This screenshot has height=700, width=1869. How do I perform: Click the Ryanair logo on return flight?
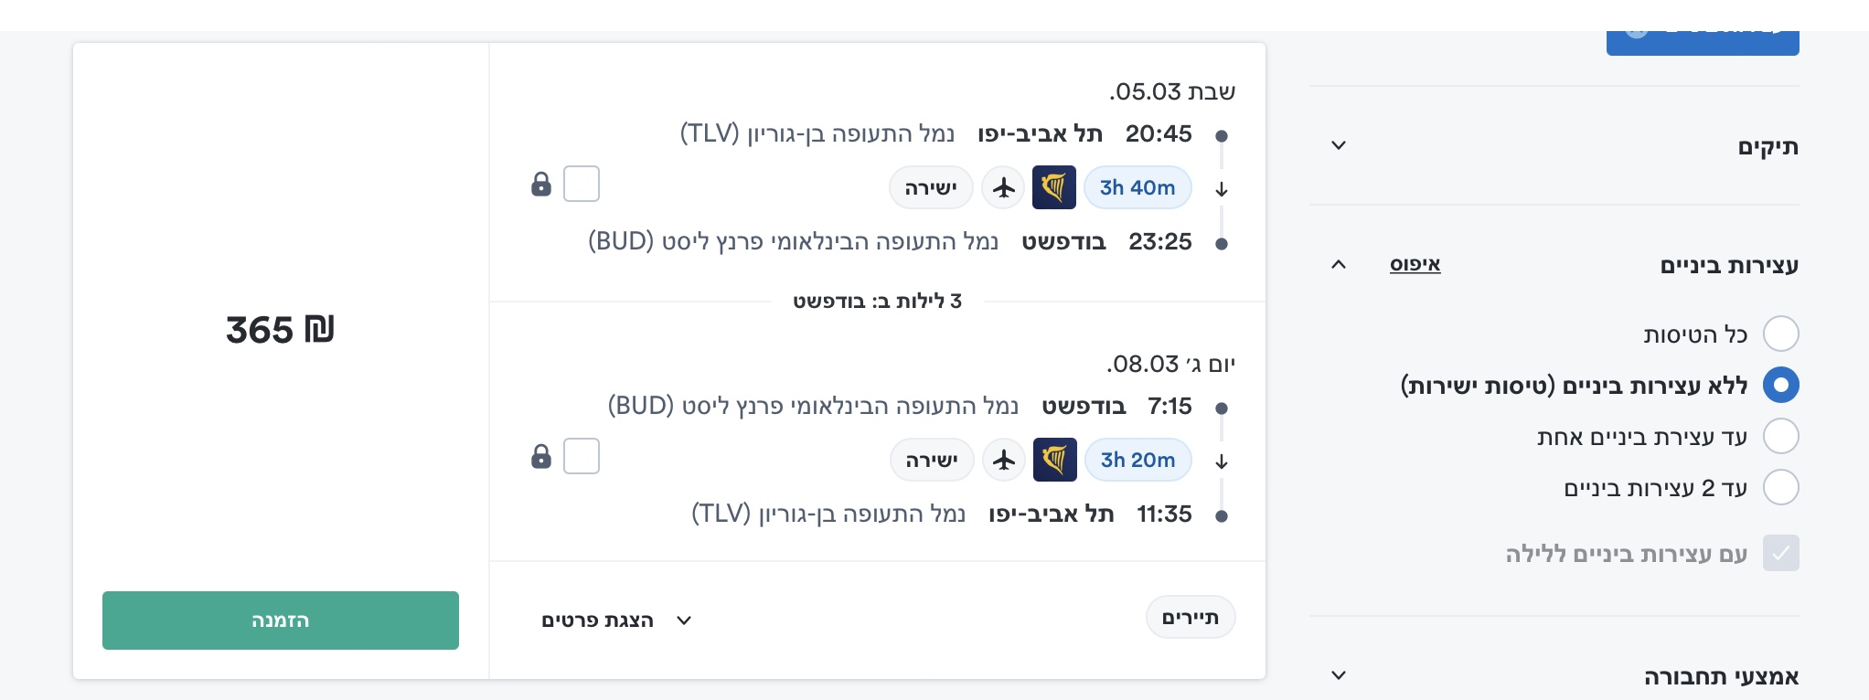tap(1054, 460)
